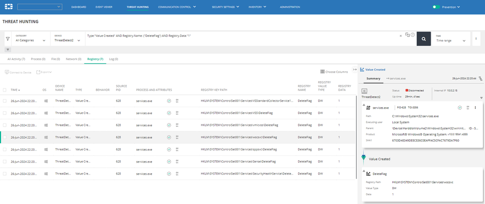Screen dimensions: 485x204
Task: Open the three-dot menu beside Time range
Action: 476,38
